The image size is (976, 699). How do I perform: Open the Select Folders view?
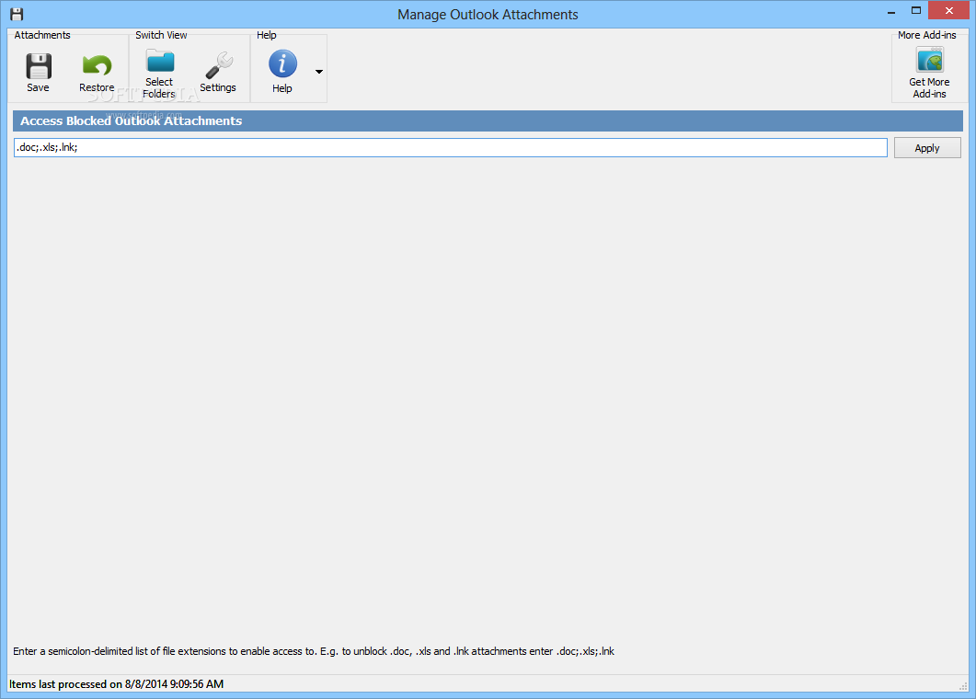[x=159, y=74]
